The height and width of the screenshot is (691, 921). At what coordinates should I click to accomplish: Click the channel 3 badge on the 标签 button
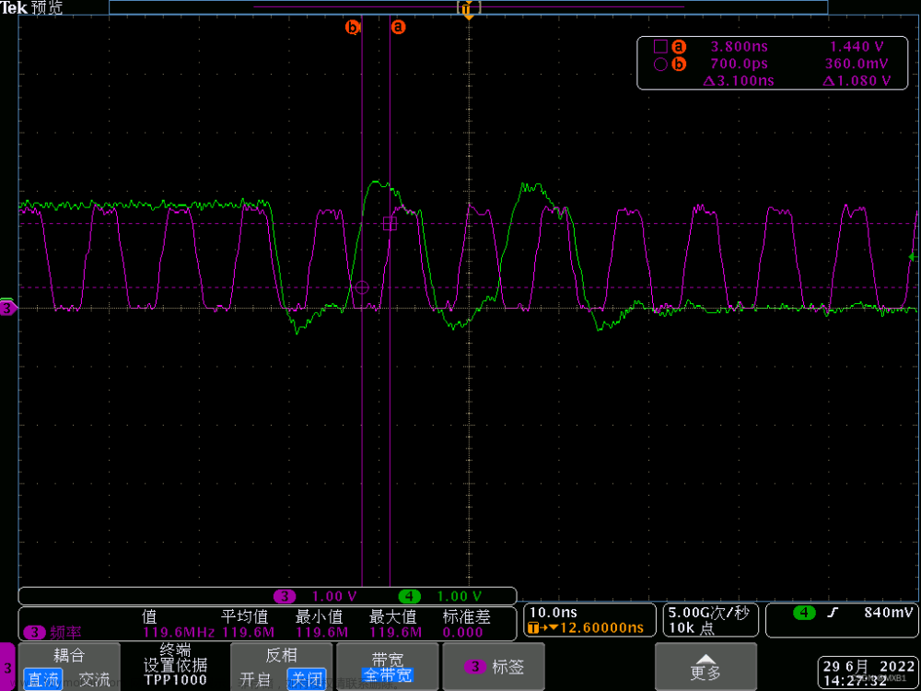pos(474,666)
